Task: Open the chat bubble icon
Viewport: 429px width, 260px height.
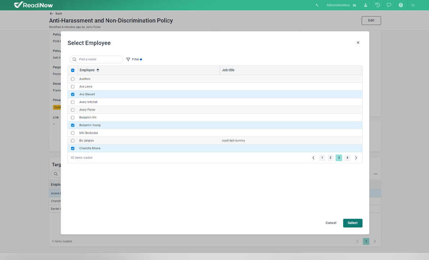Action: pos(389,5)
